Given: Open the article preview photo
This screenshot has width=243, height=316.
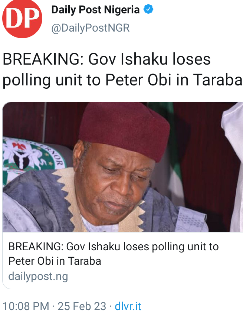Looking at the screenshot, I should (122, 167).
